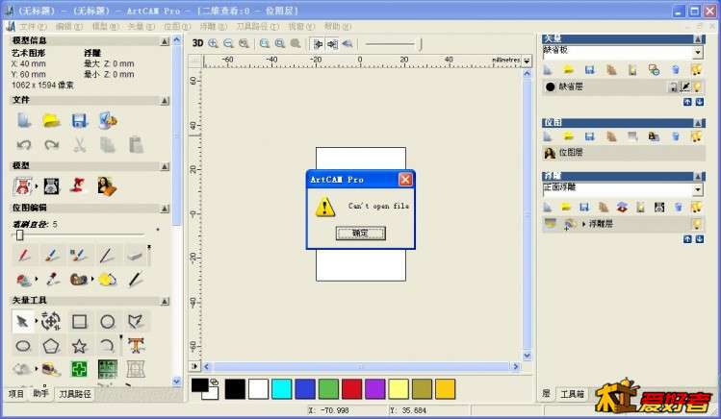Toggle visibility bulb of 缺省层 layer
This screenshot has height=419, width=721.
pyautogui.click(x=698, y=86)
